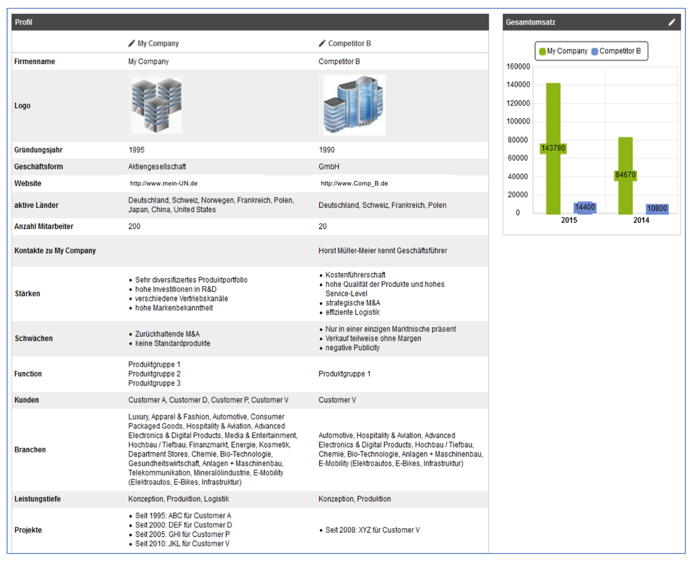Click the 2014 axis label in chart
The height and width of the screenshot is (562, 695).
point(641,220)
